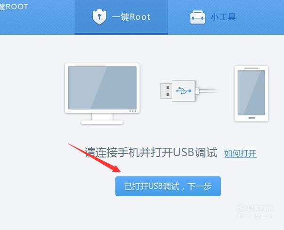Click the 已打开USB调试，下一步 button
The height and width of the screenshot is (230, 284).
coord(168,186)
